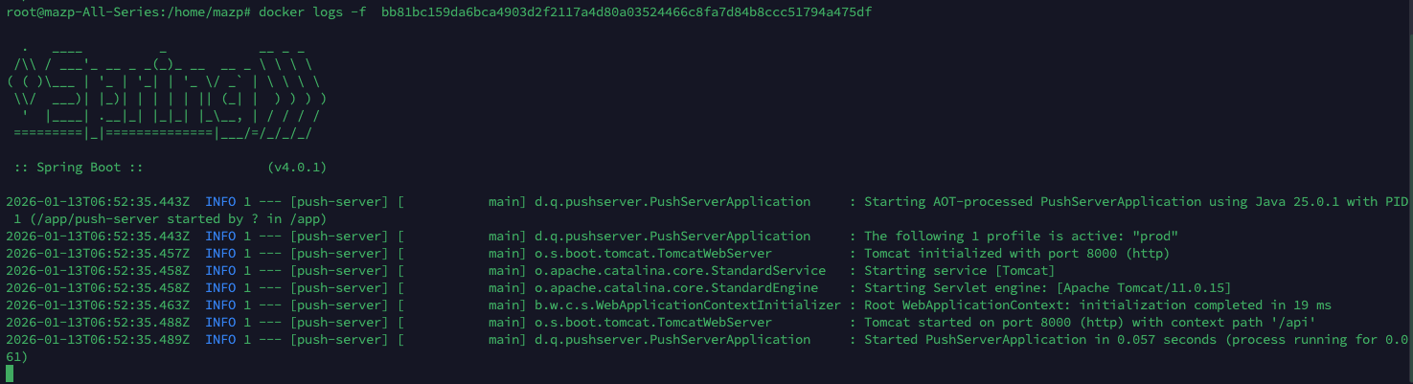Click the green terminal cursor block

(10, 373)
